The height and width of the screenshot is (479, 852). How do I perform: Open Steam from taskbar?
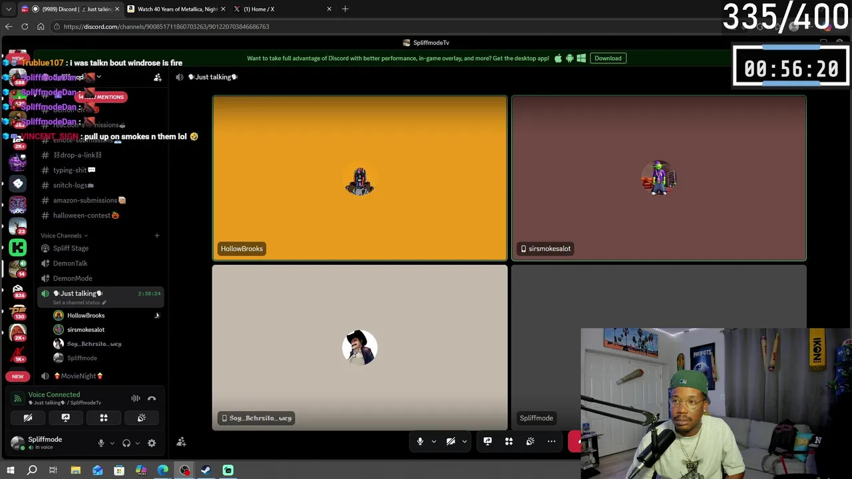click(x=206, y=470)
